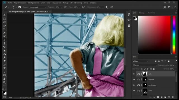Expand the layer opacity dropdown

click(176, 65)
